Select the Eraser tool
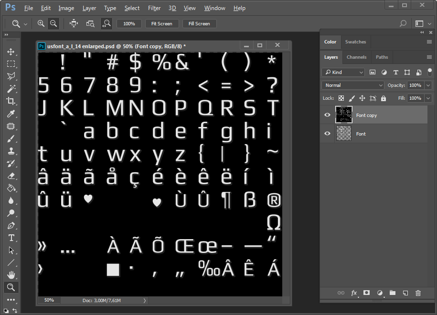 tap(11, 176)
